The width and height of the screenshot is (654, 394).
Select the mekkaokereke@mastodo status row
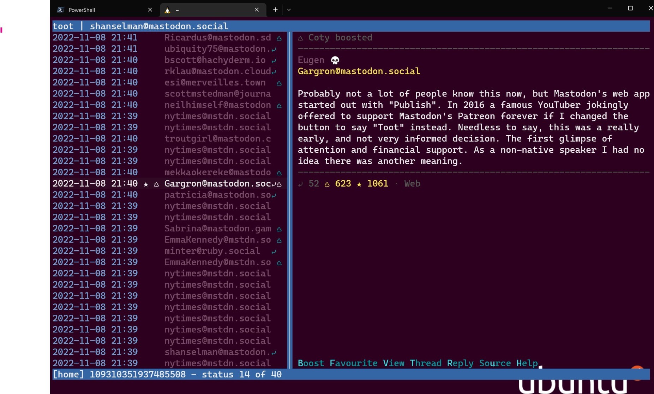point(168,172)
